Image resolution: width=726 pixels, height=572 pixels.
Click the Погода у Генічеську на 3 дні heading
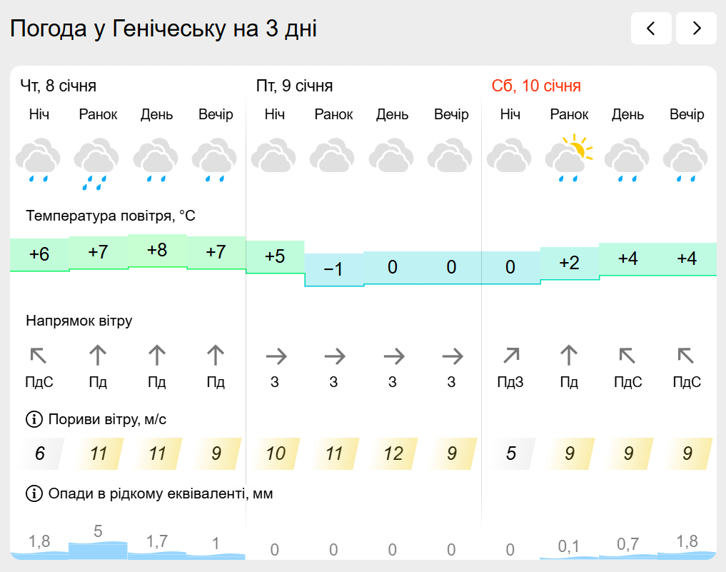[x=163, y=29]
